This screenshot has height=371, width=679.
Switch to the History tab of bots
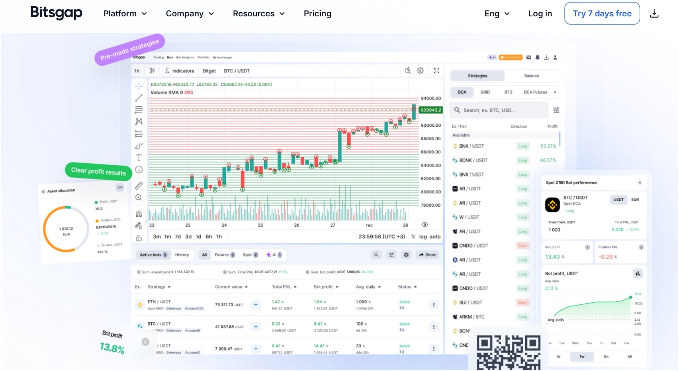point(182,254)
